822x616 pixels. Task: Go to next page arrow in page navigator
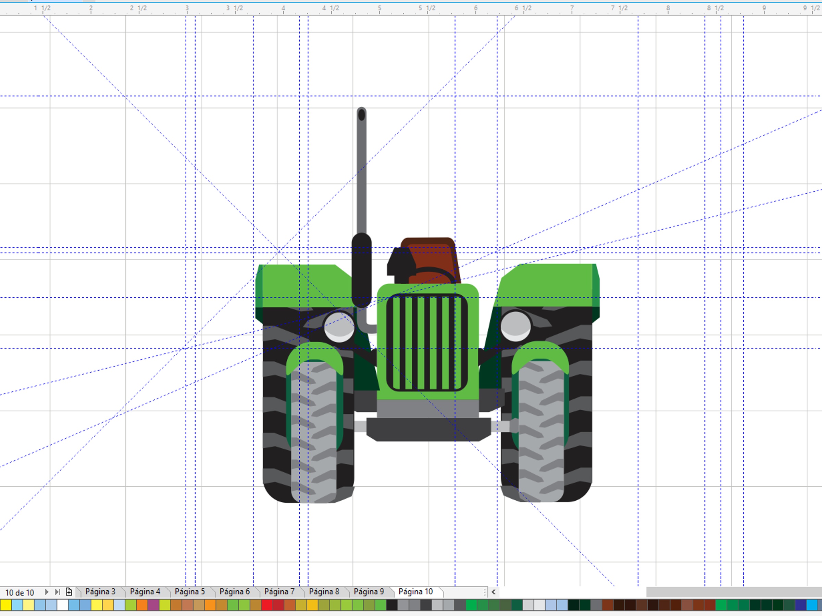pos(47,592)
